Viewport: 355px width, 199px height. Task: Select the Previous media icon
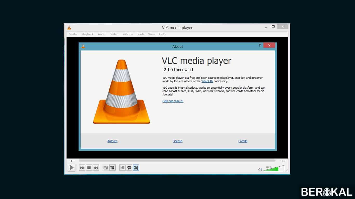click(82, 168)
